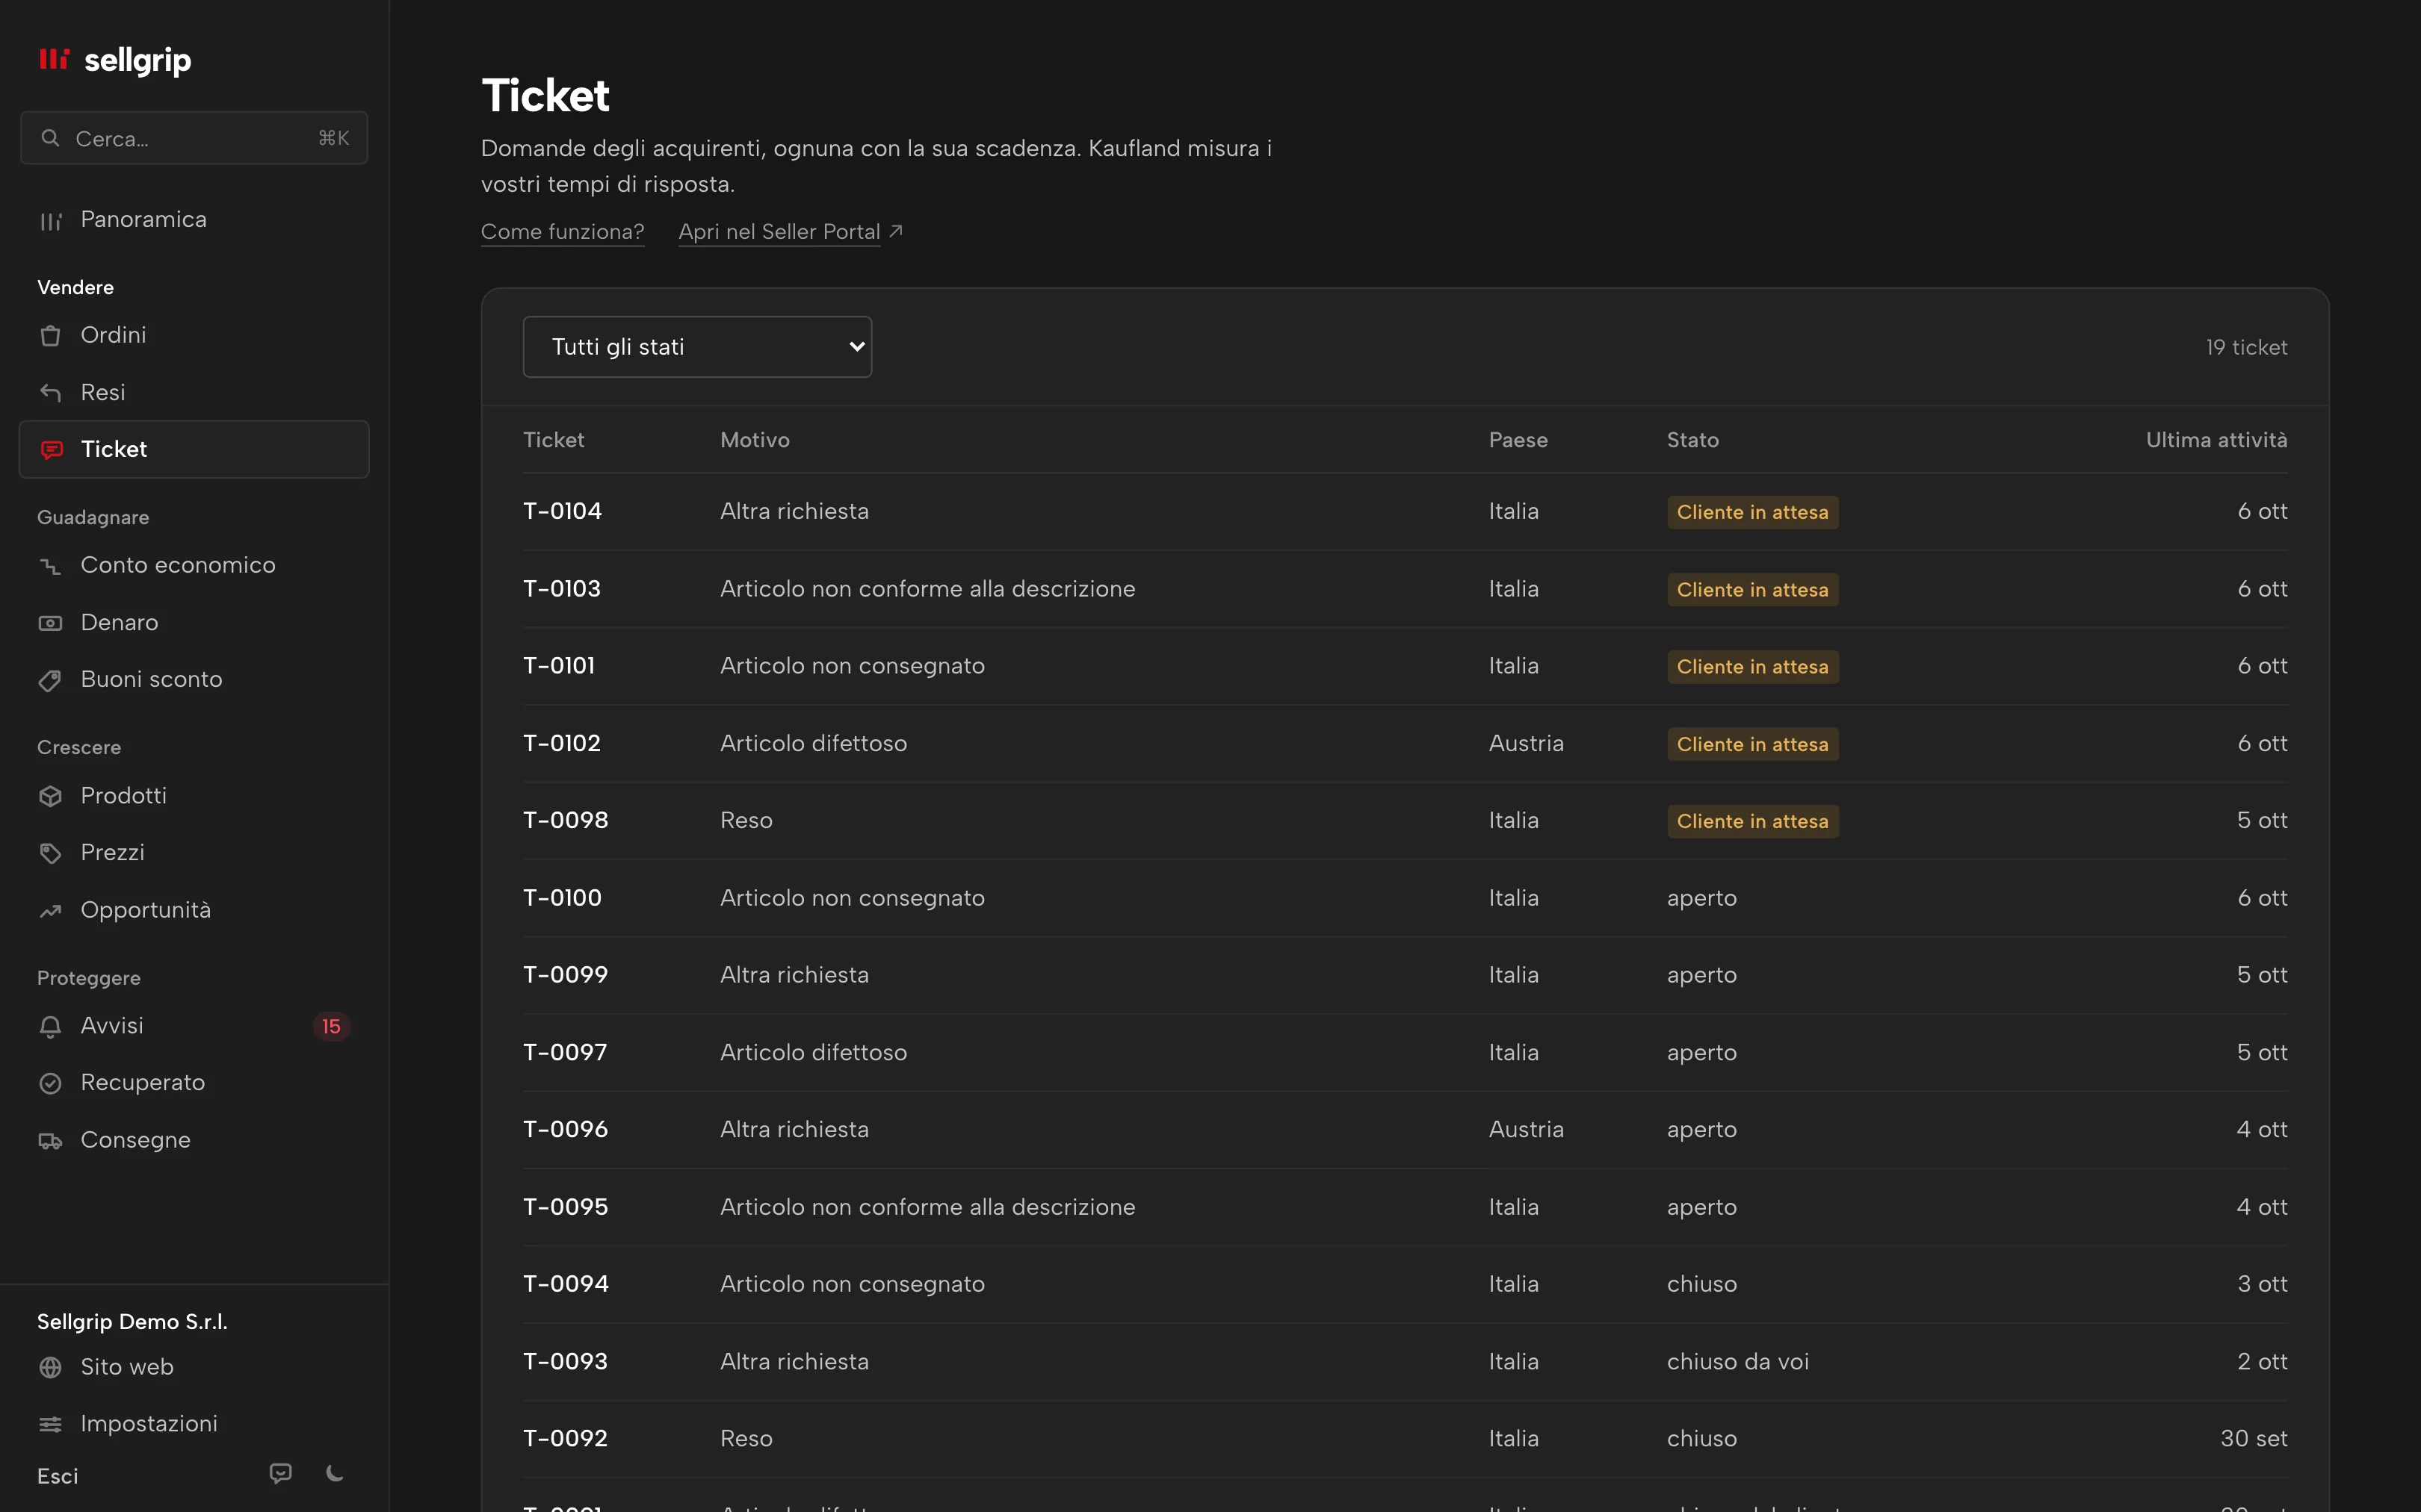Select the Ticket menu item
Image resolution: width=2421 pixels, height=1512 pixels.
click(x=194, y=449)
